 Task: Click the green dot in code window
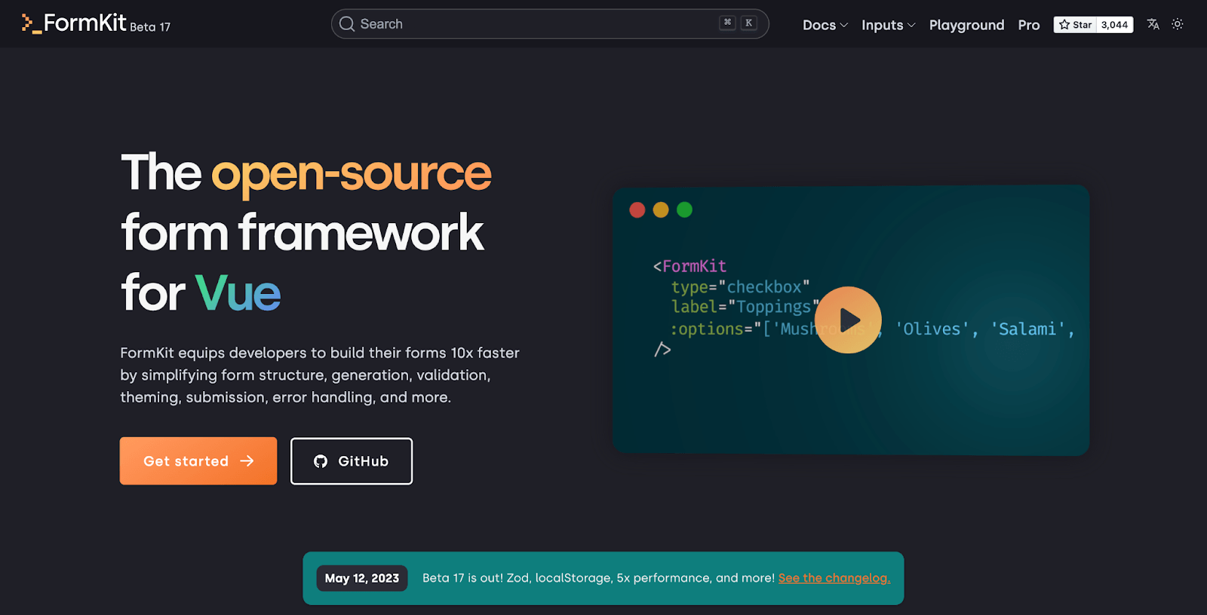(684, 210)
